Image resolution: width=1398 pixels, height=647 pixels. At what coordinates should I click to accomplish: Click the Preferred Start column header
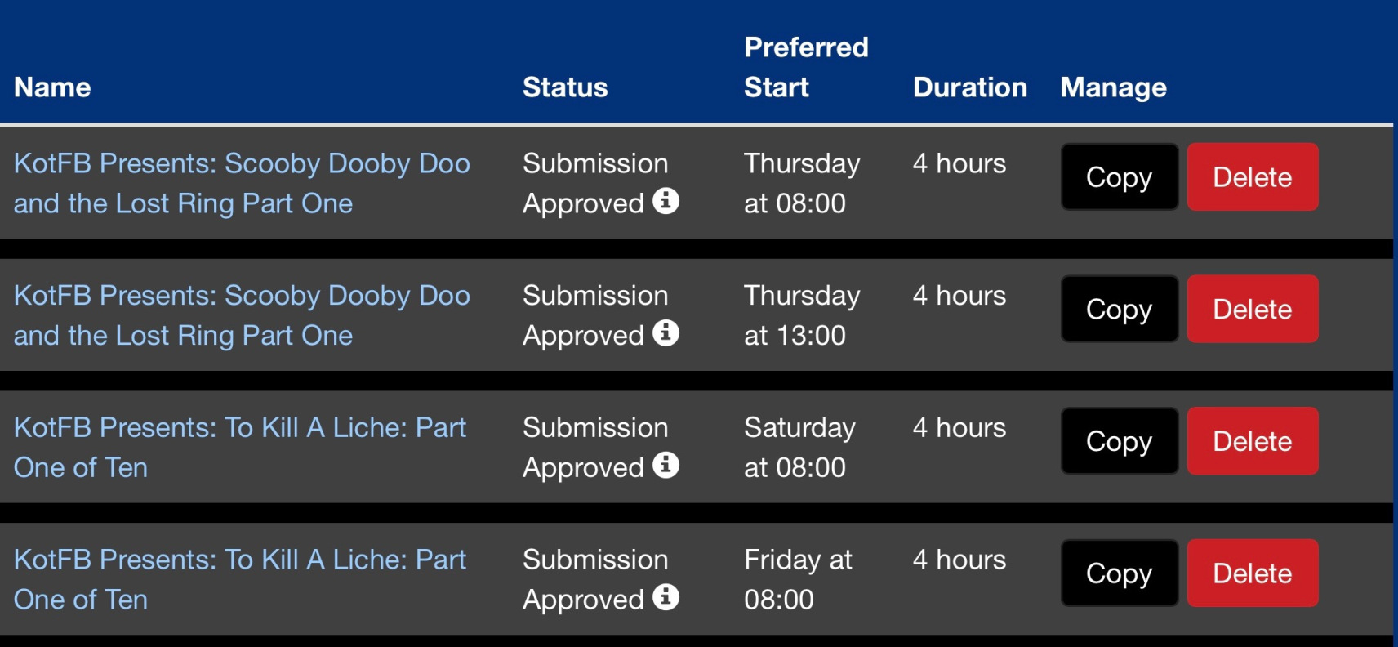805,67
